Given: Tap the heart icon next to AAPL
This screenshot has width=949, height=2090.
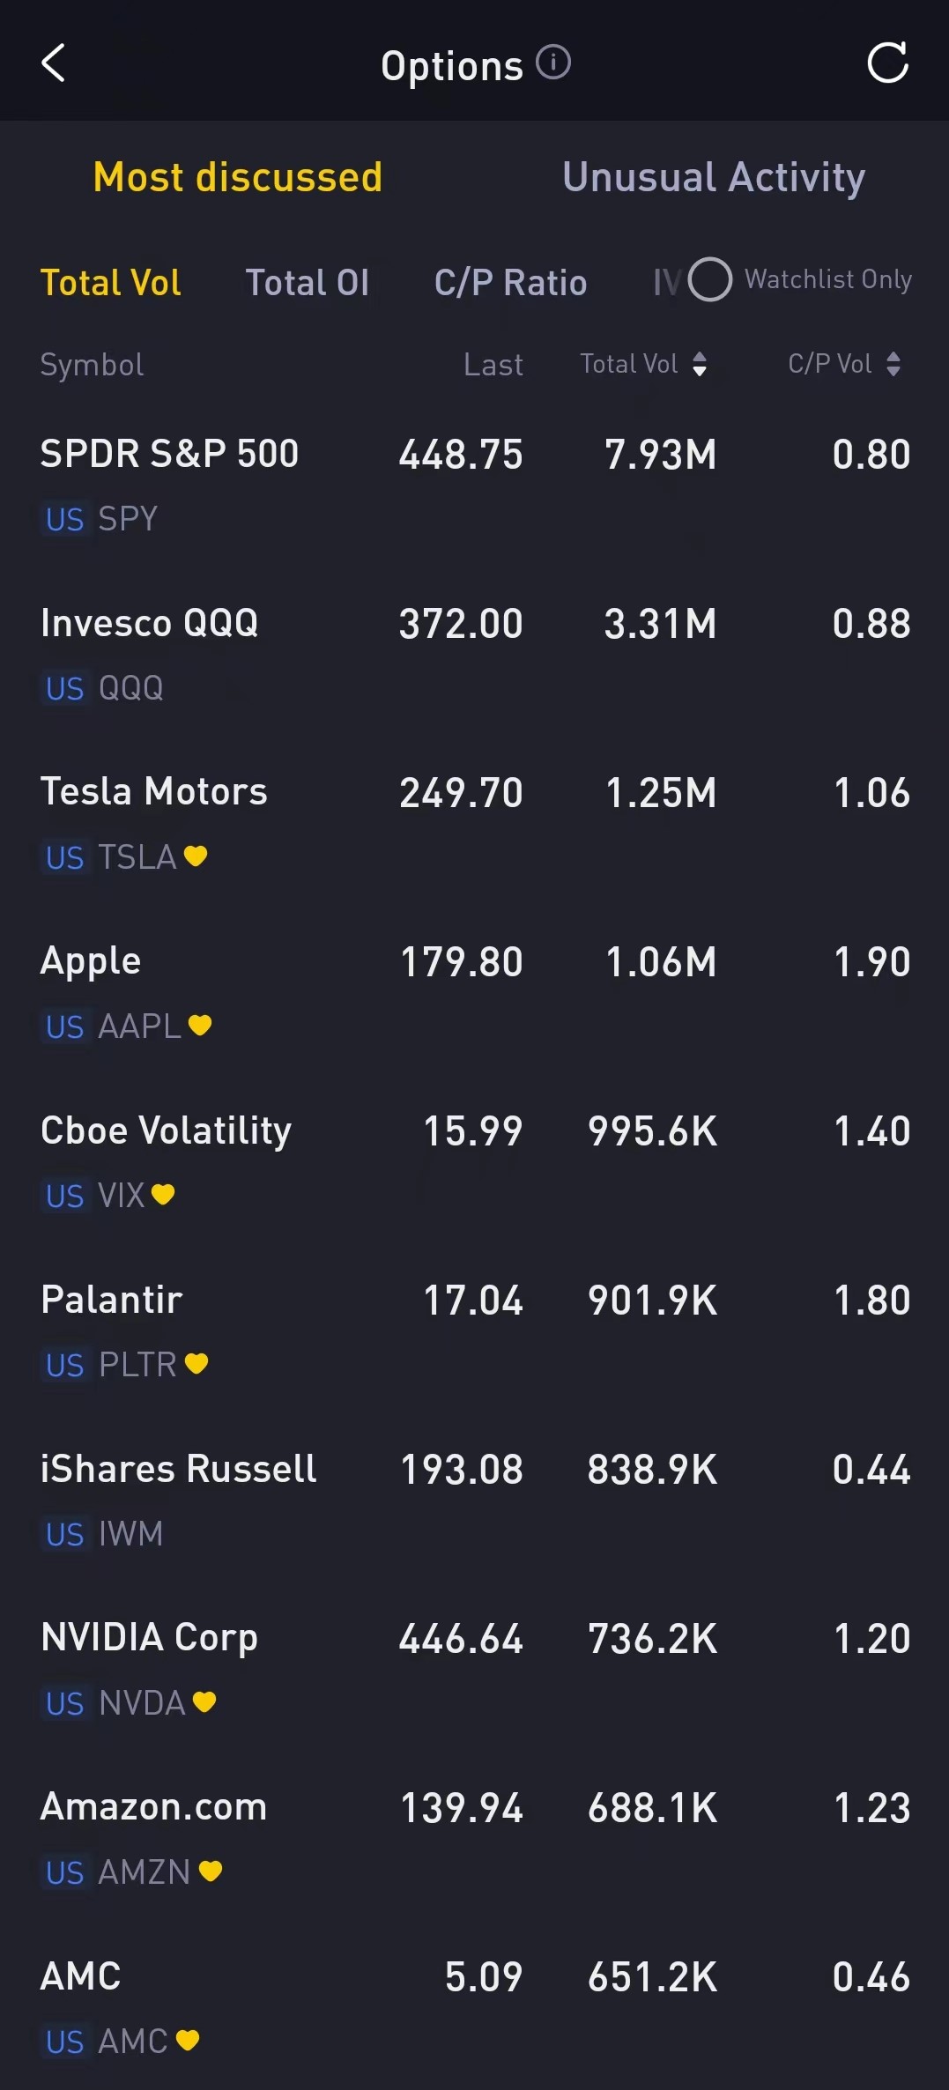Looking at the screenshot, I should (200, 1025).
